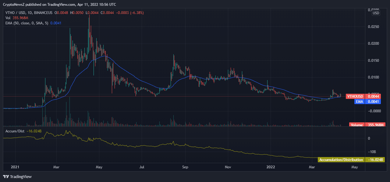This screenshot has height=182, width=390.
Task: Click the 2022 marker on time axis
Action: tap(271, 167)
